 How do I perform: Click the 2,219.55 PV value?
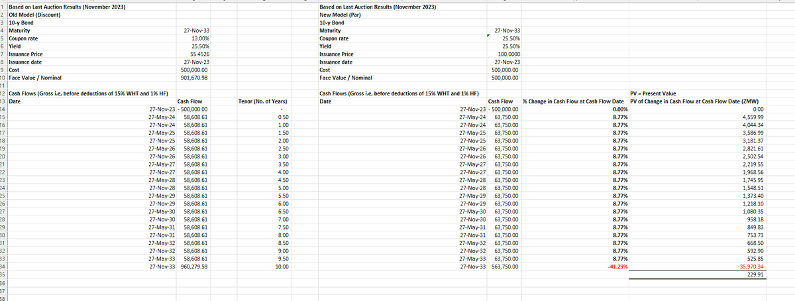[753, 164]
